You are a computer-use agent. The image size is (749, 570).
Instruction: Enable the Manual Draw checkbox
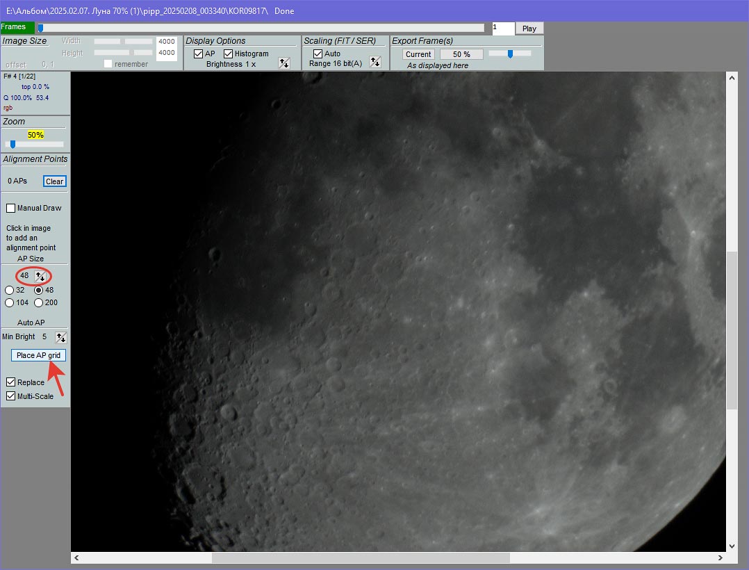pyautogui.click(x=11, y=208)
